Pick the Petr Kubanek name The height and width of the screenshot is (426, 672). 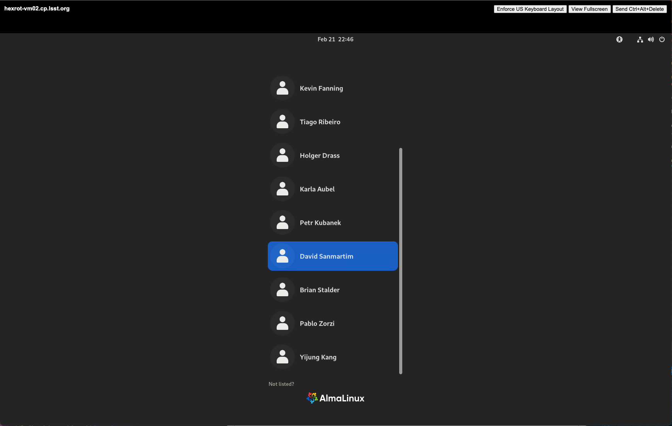pos(320,223)
